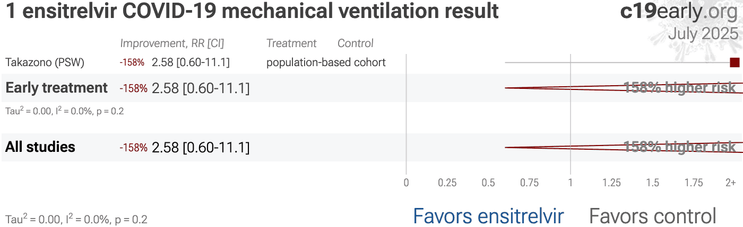Screen dimensions: 743x227
Task: Click the population-based cohort text
Action: [326, 62]
